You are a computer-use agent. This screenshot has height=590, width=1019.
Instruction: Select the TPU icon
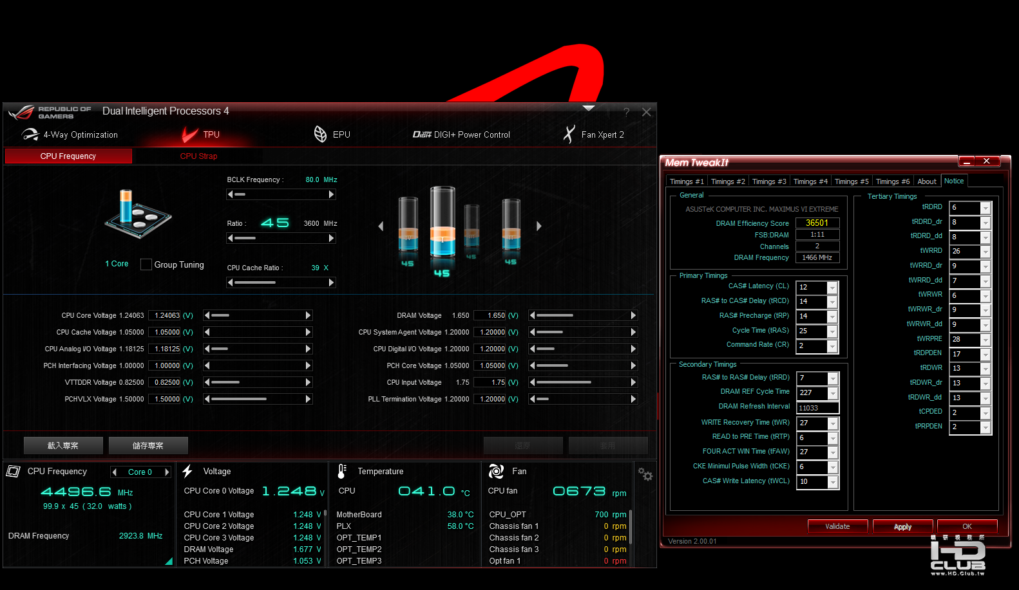click(x=189, y=134)
